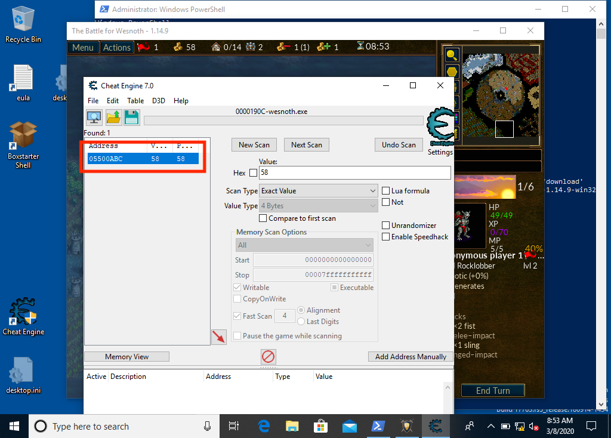Open the Recycle Bin desktop icon
611x438 pixels.
[x=23, y=24]
